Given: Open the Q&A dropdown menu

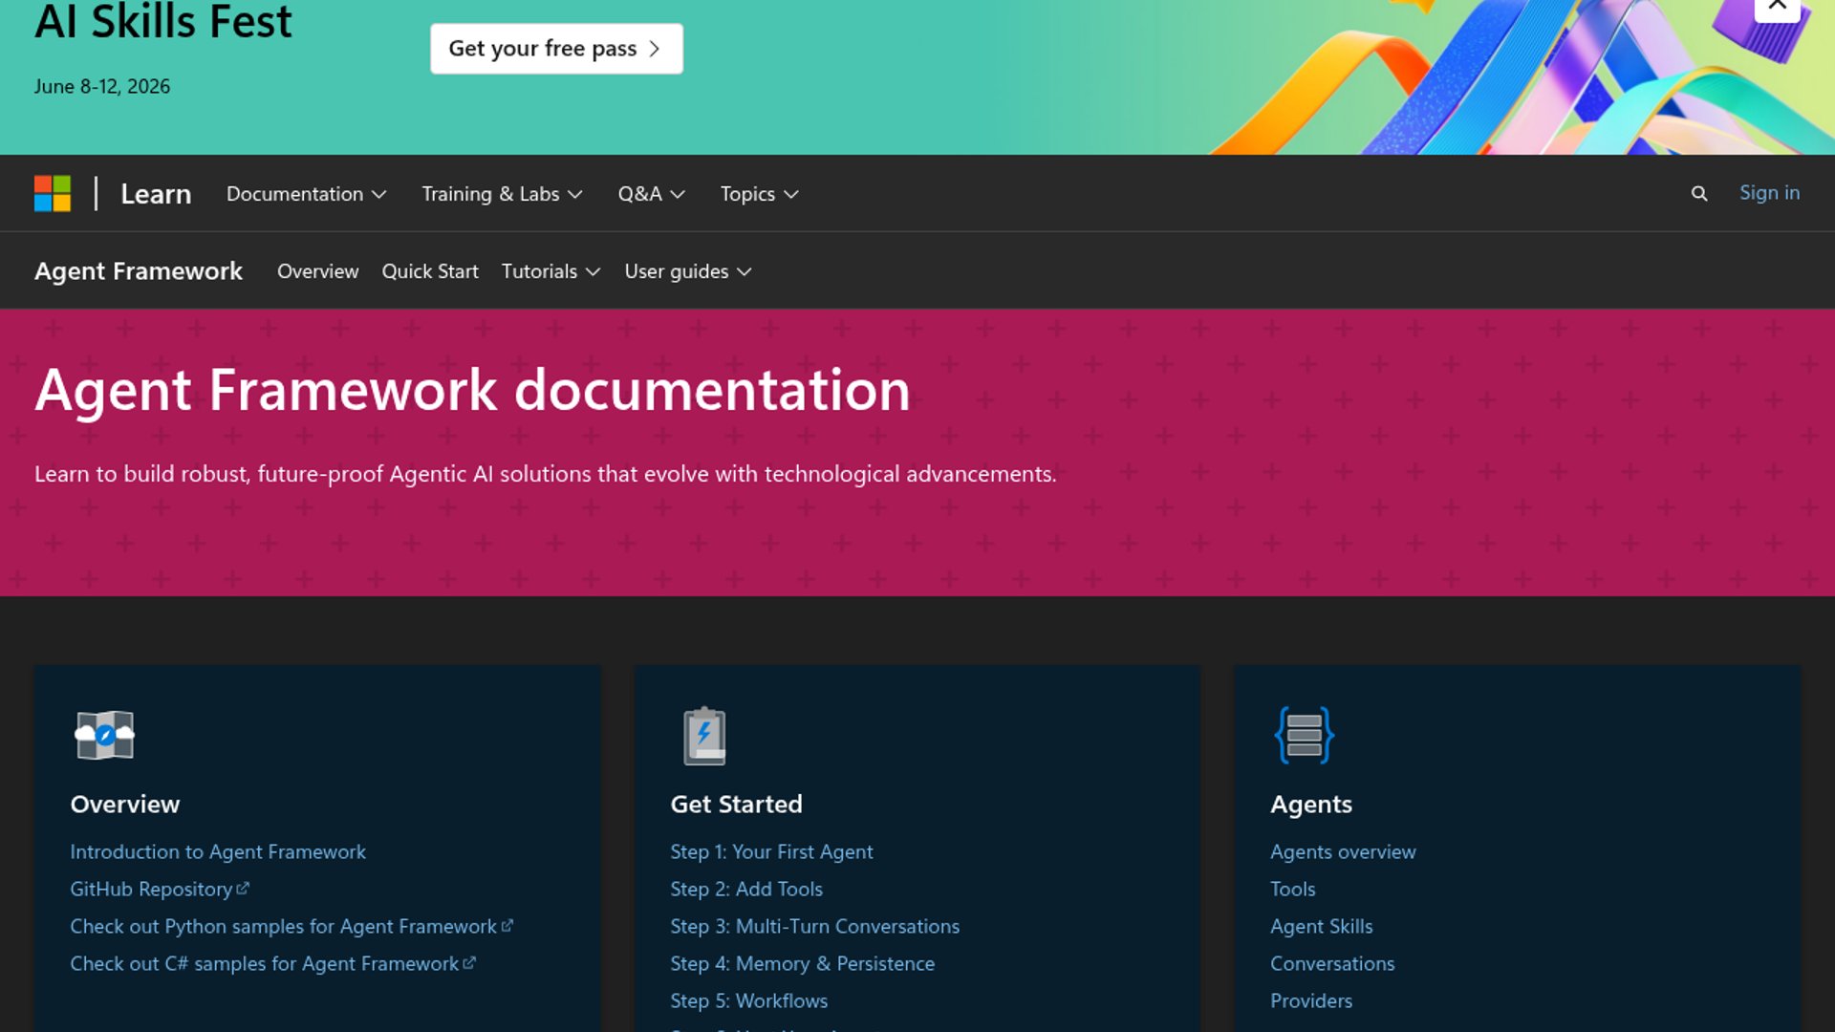Looking at the screenshot, I should [651, 194].
